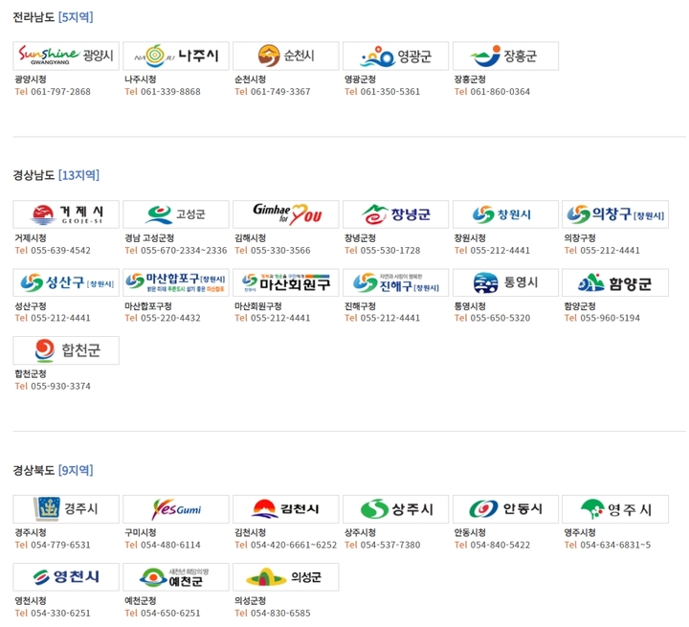Select phone number 054-537-7380
689x627 pixels.
pos(390,545)
